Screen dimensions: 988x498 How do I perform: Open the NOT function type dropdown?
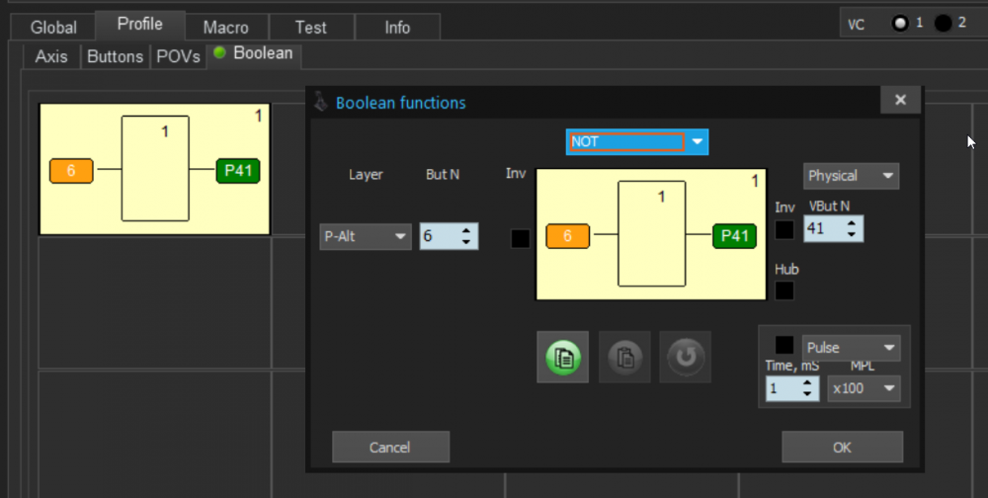(637, 142)
